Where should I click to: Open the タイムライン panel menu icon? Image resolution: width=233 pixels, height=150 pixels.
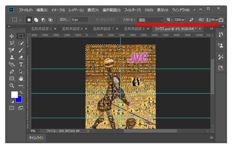pyautogui.click(x=212, y=137)
